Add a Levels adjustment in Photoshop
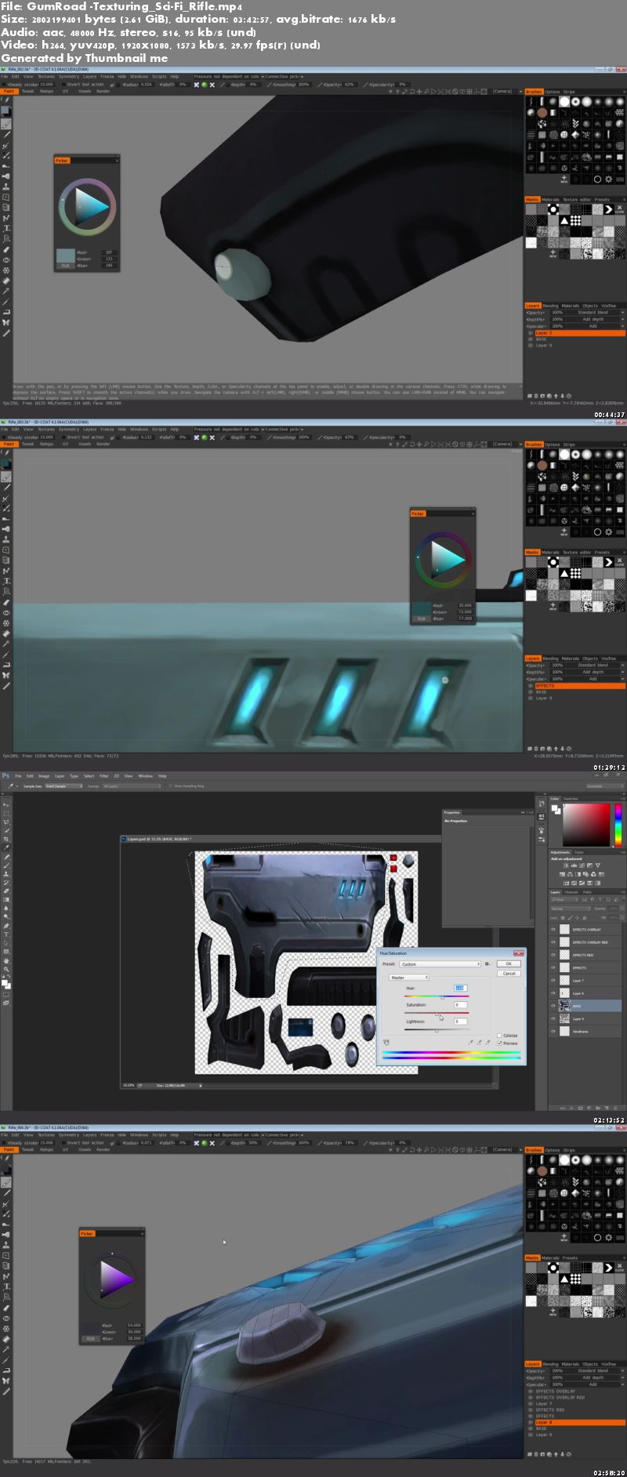The height and width of the screenshot is (1477, 627). click(x=574, y=866)
